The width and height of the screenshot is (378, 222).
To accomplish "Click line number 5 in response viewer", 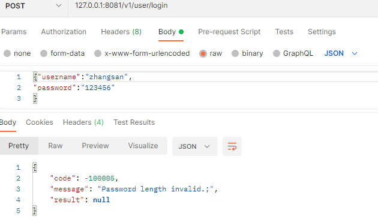I will [19, 211].
